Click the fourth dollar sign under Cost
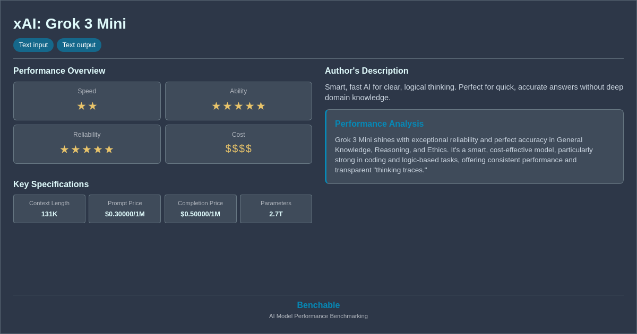 tap(248, 148)
